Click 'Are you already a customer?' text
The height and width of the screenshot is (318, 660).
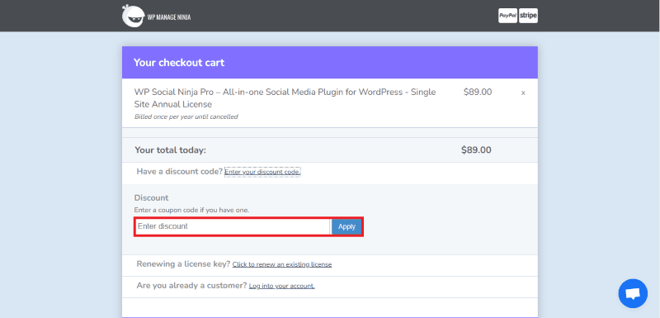pyautogui.click(x=191, y=285)
